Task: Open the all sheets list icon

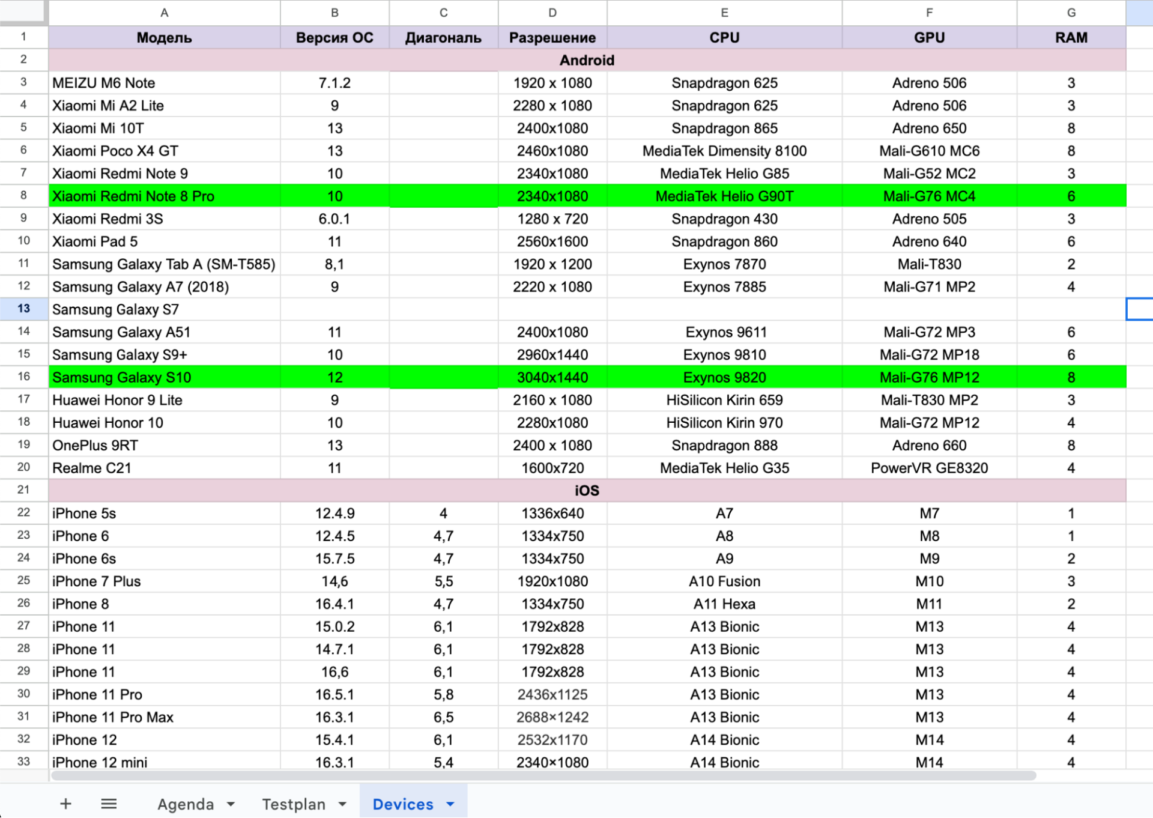Action: coord(109,804)
